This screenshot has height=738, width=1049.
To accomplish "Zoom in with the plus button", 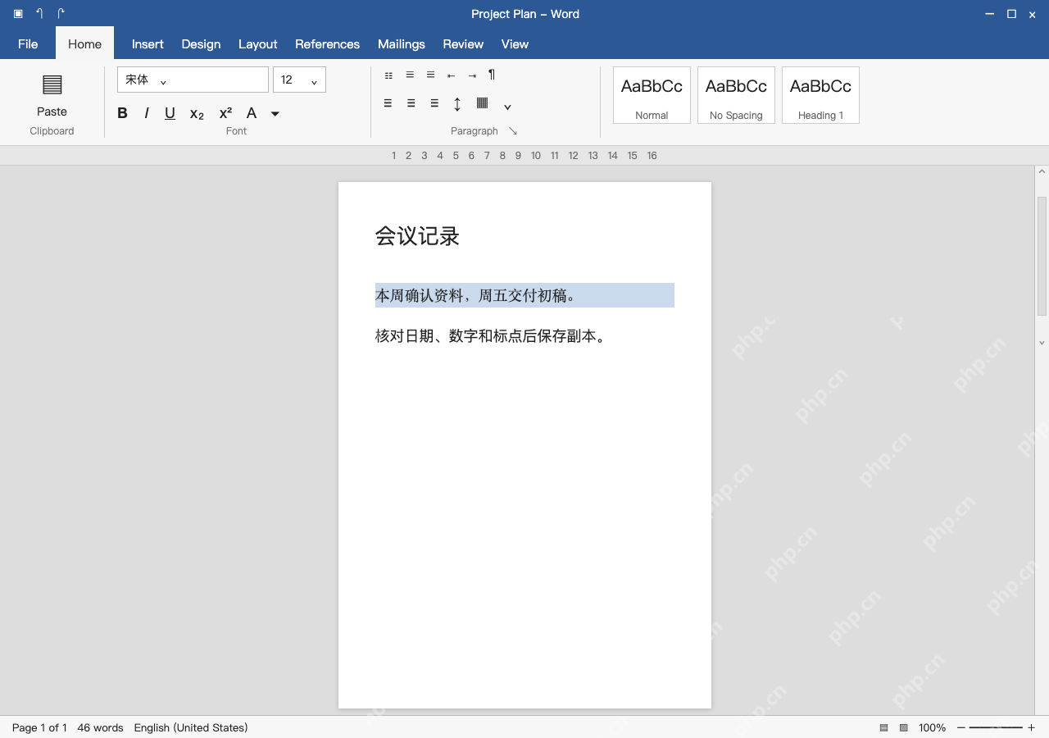I will (1031, 727).
